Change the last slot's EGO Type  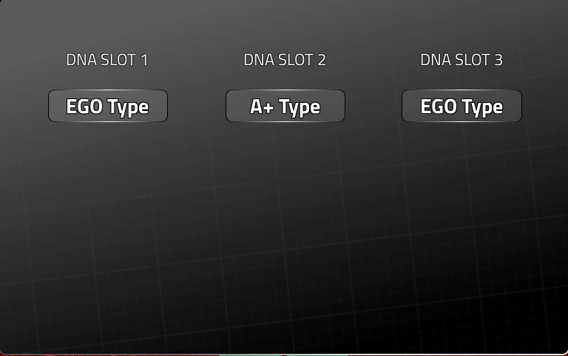click(x=461, y=107)
